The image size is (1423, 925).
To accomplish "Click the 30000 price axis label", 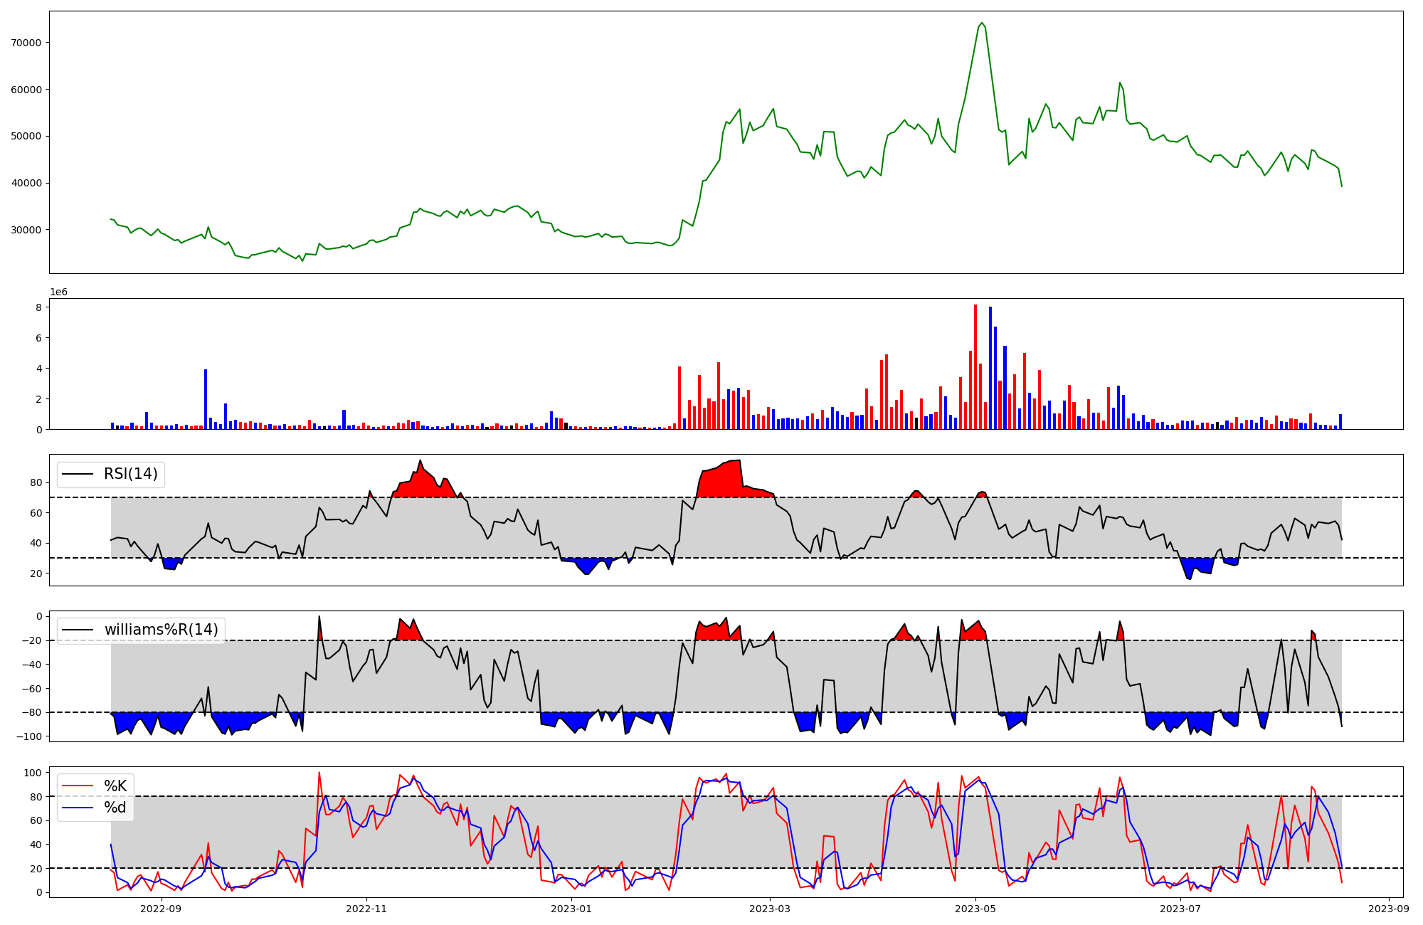I will tap(27, 230).
